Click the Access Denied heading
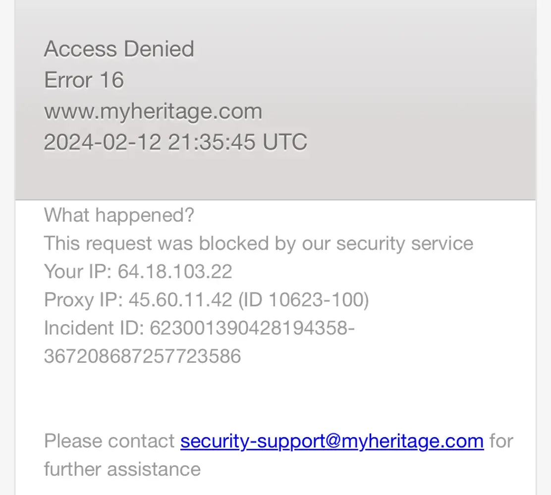This screenshot has width=551, height=495. tap(119, 49)
